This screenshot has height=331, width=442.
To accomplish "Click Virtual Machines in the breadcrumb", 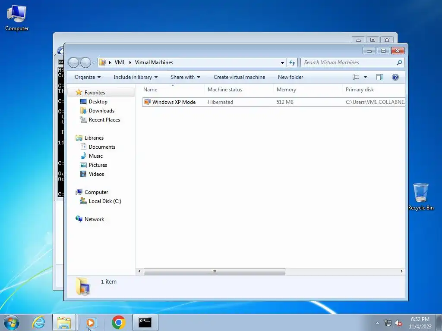I will tap(154, 62).
